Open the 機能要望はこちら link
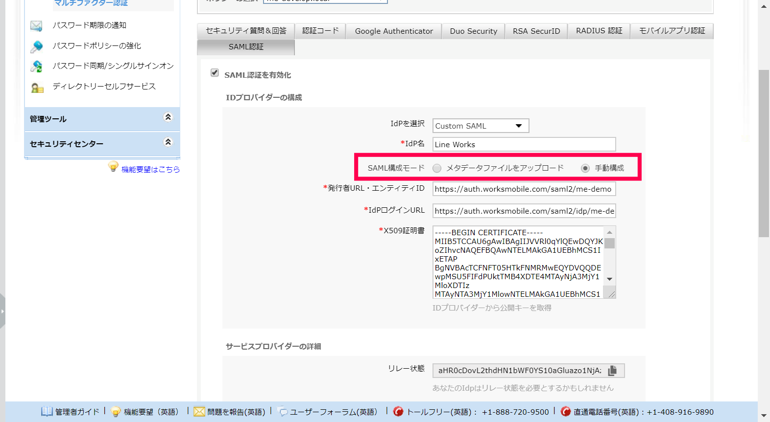The height and width of the screenshot is (422, 770). tap(150, 169)
